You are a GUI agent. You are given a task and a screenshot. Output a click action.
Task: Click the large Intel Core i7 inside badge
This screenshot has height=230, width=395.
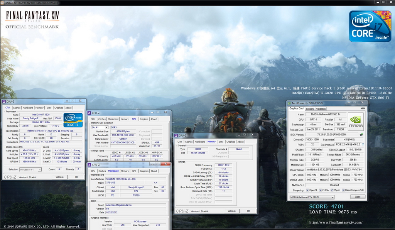(x=370, y=26)
